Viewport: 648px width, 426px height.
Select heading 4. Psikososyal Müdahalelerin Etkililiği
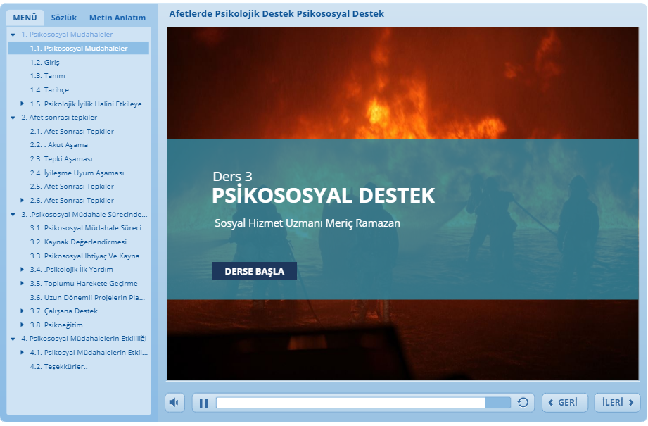coord(84,338)
